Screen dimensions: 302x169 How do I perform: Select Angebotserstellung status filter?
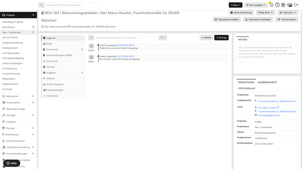click(13, 43)
